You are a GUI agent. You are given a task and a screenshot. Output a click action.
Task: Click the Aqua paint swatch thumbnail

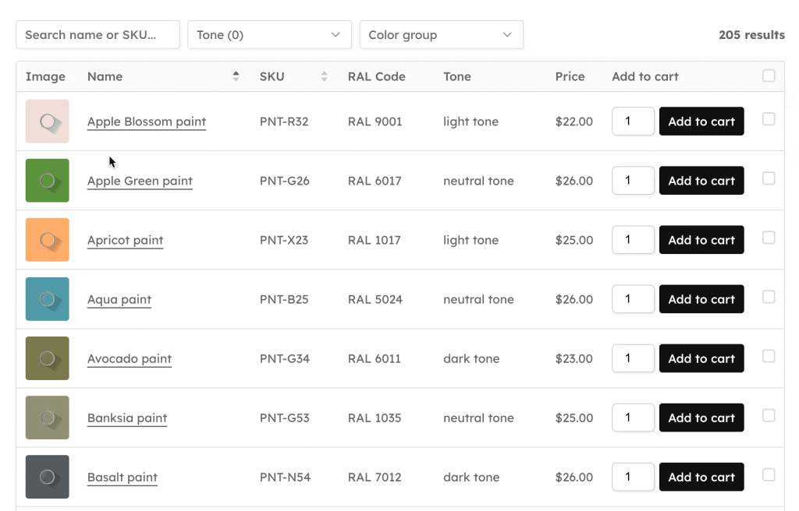pos(47,298)
